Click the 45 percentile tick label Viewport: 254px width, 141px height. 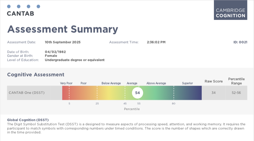point(125,103)
